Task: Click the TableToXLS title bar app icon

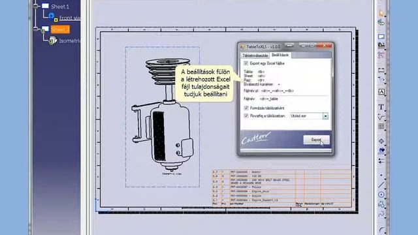Action: 242,46
